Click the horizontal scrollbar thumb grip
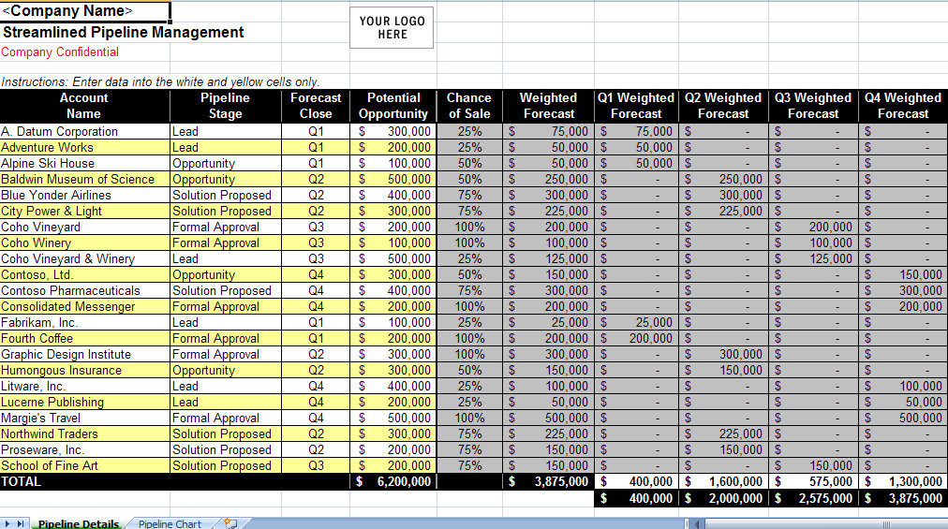The width and height of the screenshot is (948, 529). click(x=886, y=524)
